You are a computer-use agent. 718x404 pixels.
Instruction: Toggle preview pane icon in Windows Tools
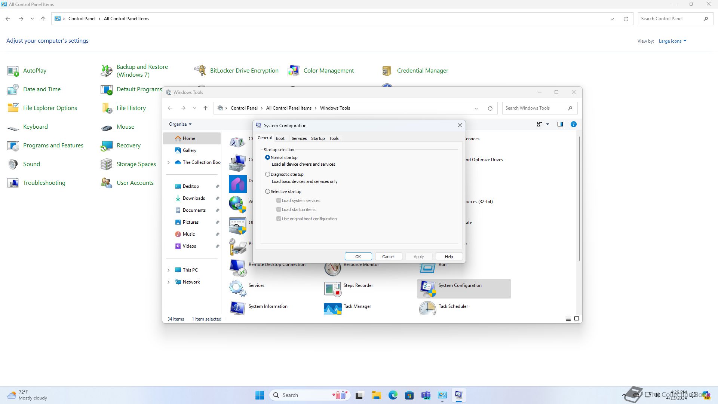560,124
